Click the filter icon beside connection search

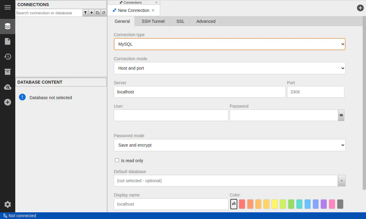point(85,13)
